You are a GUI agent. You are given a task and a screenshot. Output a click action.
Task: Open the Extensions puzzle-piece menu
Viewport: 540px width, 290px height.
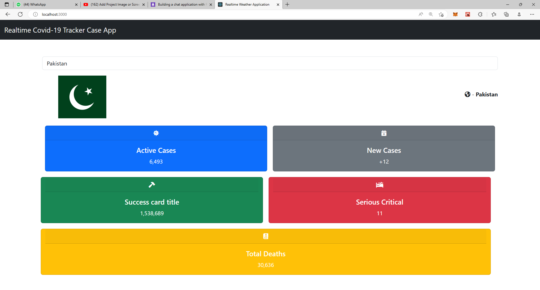pyautogui.click(x=480, y=14)
